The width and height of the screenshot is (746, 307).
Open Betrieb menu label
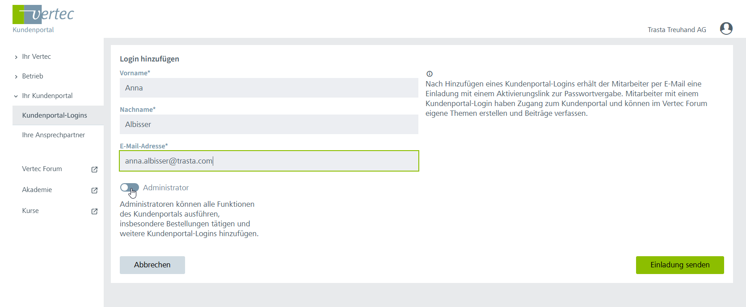tap(33, 76)
